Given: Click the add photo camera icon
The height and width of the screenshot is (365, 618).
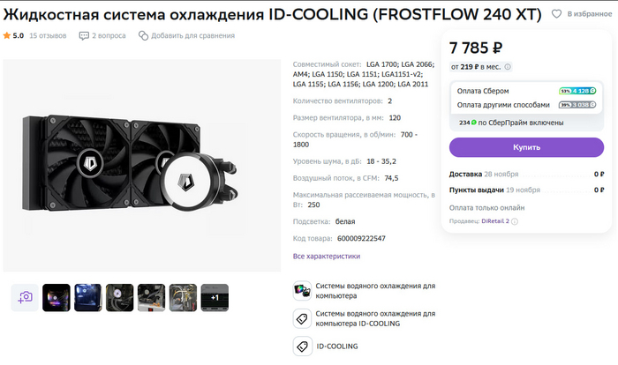Looking at the screenshot, I should coord(25,298).
